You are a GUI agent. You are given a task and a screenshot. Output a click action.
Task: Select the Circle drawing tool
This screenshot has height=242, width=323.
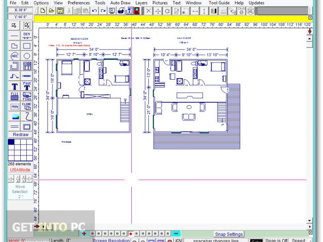click(27, 55)
